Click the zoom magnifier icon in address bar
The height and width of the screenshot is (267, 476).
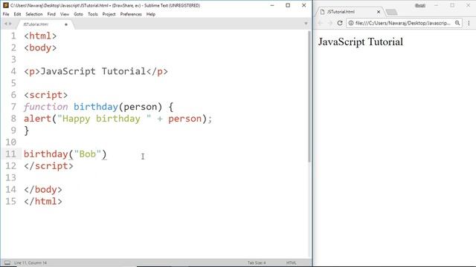coord(457,23)
